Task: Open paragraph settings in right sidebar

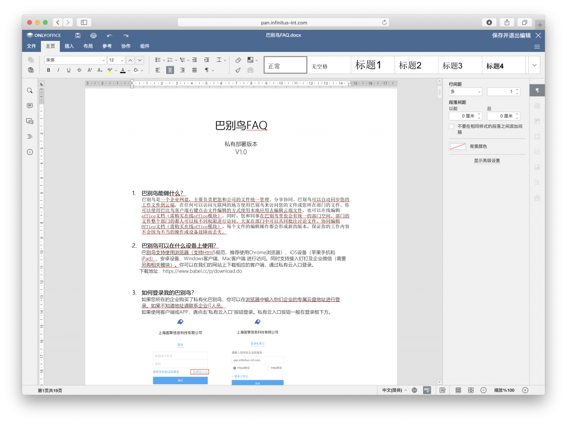Action: click(537, 90)
